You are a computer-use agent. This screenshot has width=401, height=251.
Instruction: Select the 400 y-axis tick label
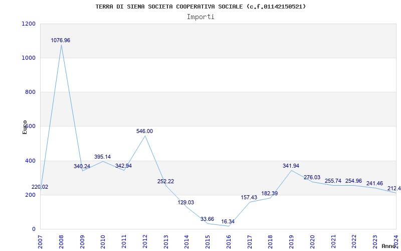coord(30,161)
